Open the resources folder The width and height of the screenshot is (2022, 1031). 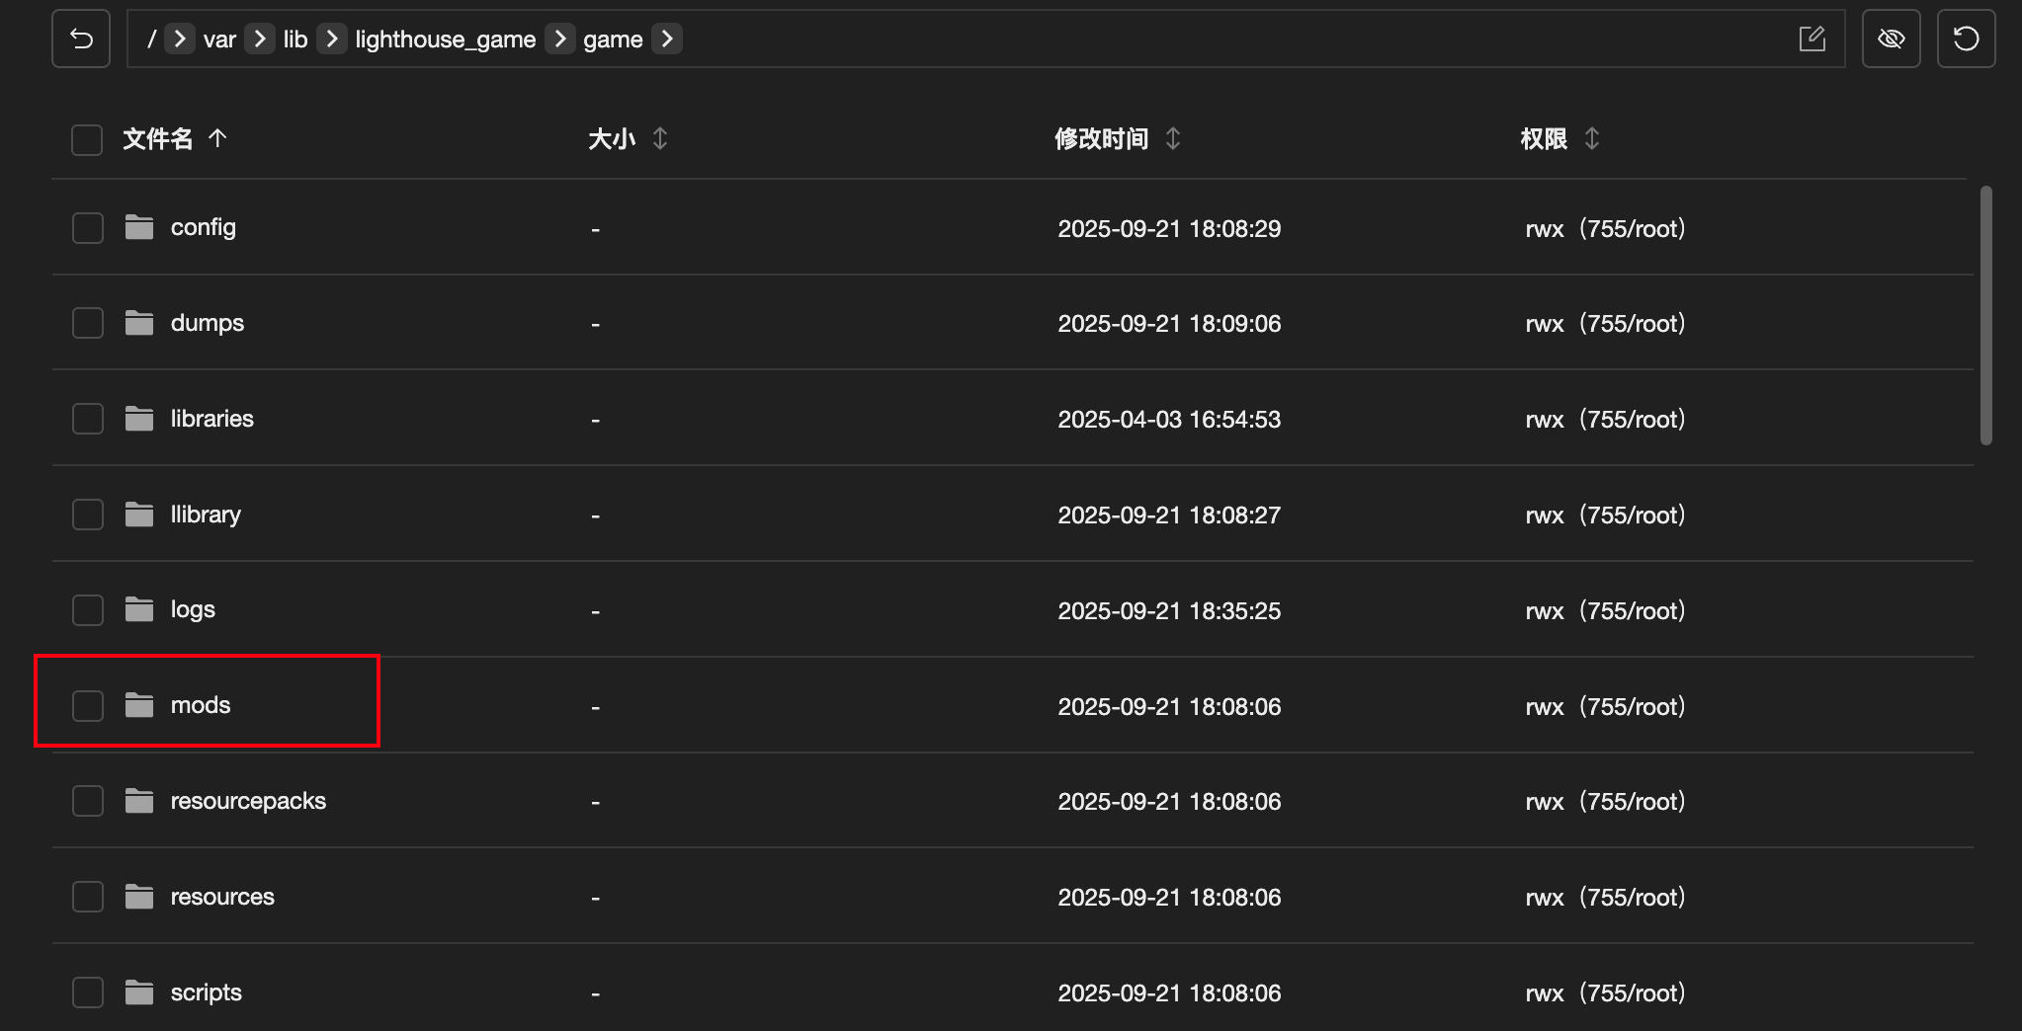[x=222, y=897]
